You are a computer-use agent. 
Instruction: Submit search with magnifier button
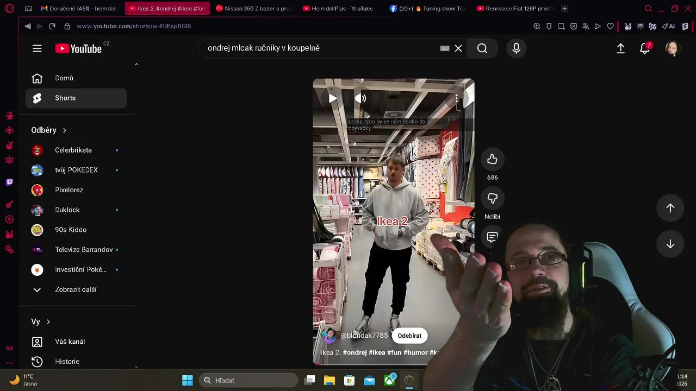coord(482,48)
